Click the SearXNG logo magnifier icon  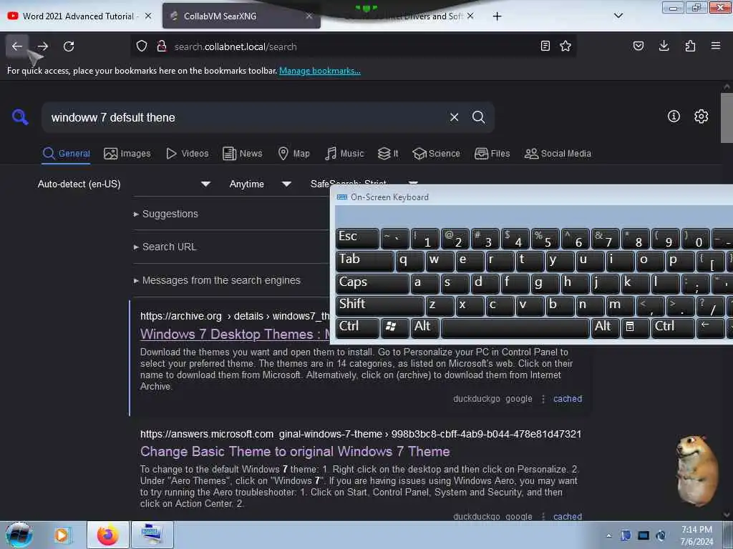point(20,117)
